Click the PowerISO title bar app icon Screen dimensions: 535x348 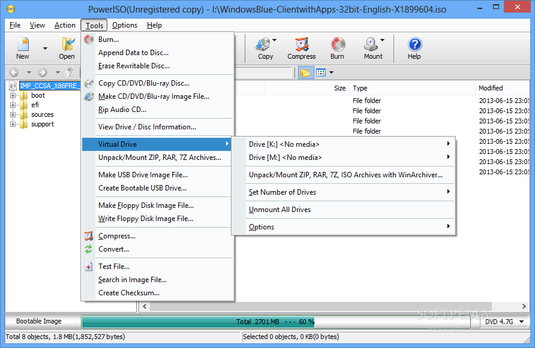pos(11,9)
